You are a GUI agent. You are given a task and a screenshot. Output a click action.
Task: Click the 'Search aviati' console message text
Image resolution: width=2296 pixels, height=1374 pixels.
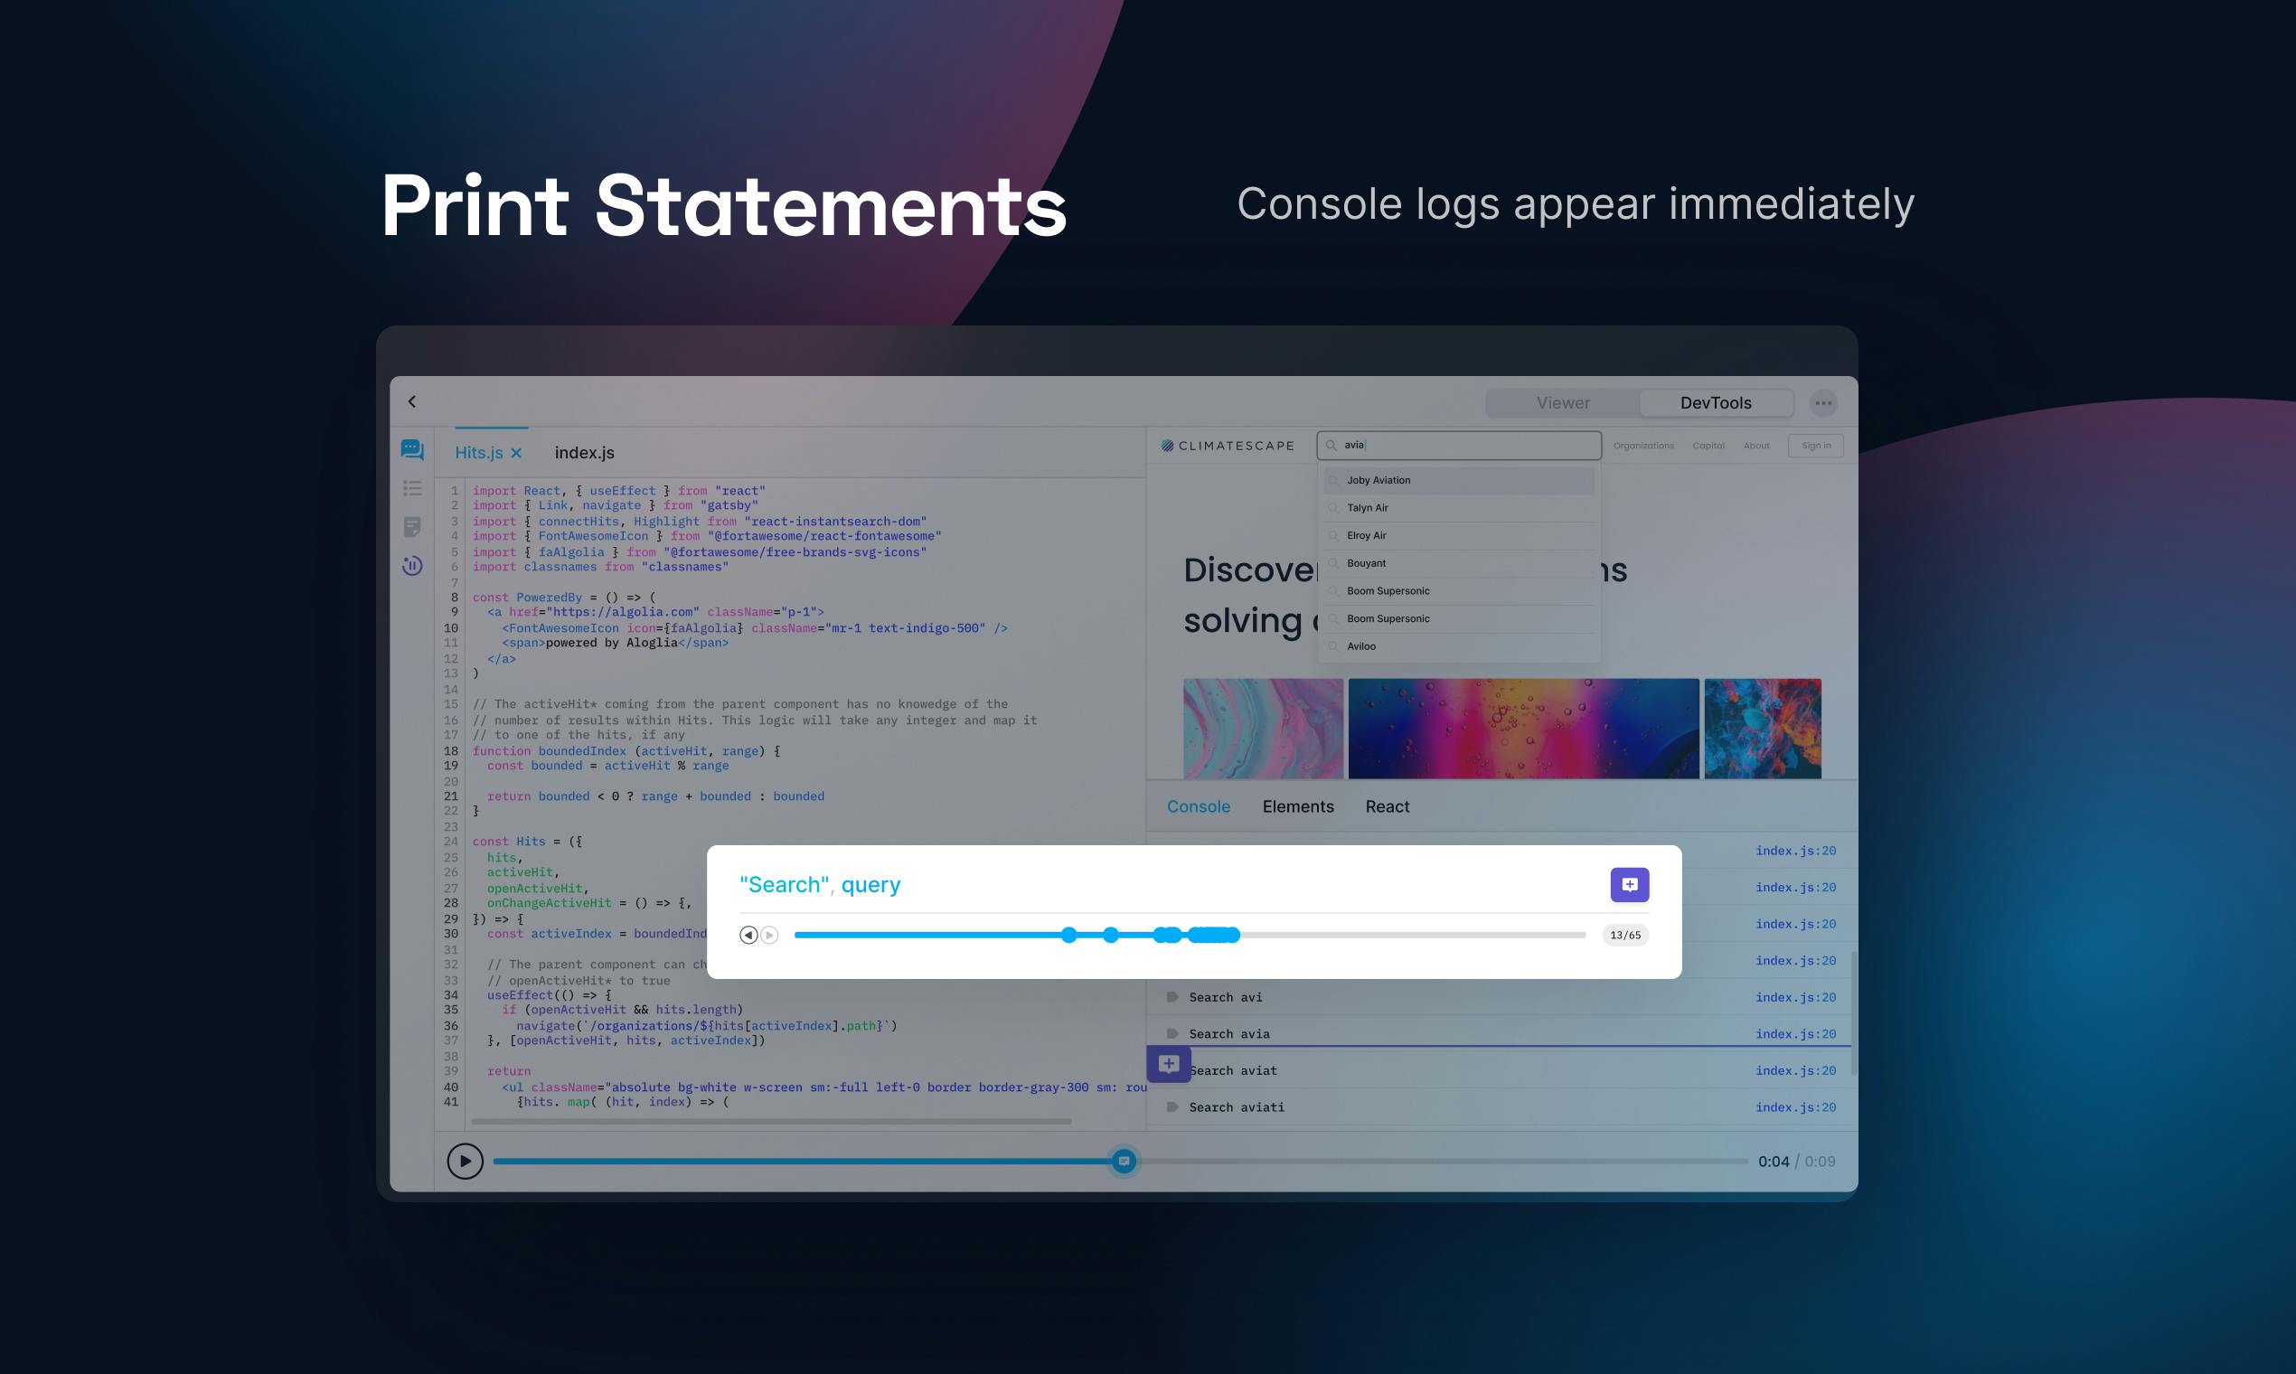(1236, 1107)
